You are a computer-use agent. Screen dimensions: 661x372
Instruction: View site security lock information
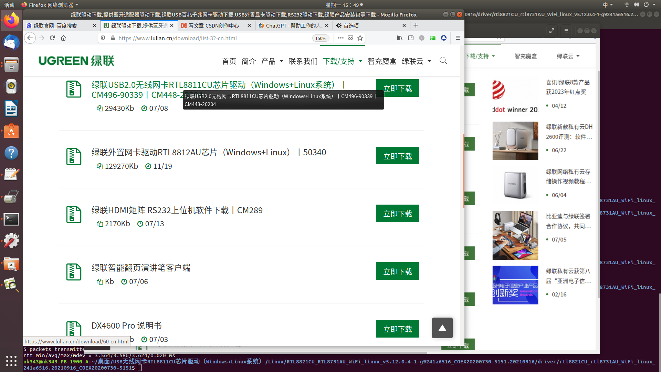113,38
